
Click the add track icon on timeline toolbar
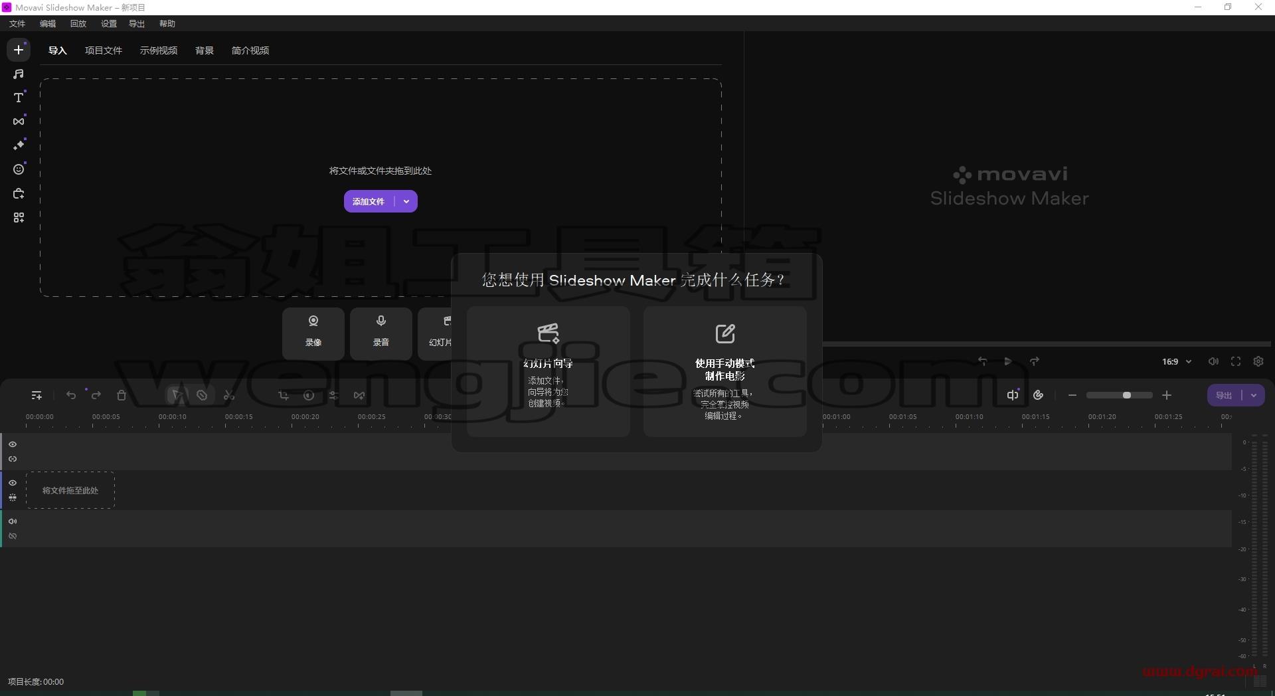tap(37, 395)
